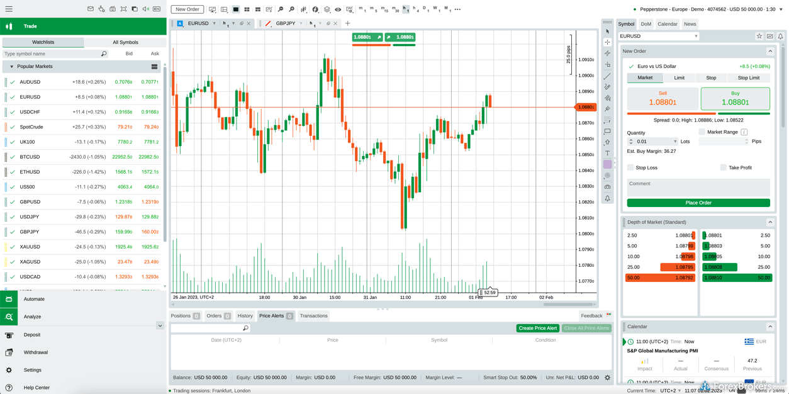Click the purple color swatch in the chart toolbar
The width and height of the screenshot is (789, 394).
607,163
